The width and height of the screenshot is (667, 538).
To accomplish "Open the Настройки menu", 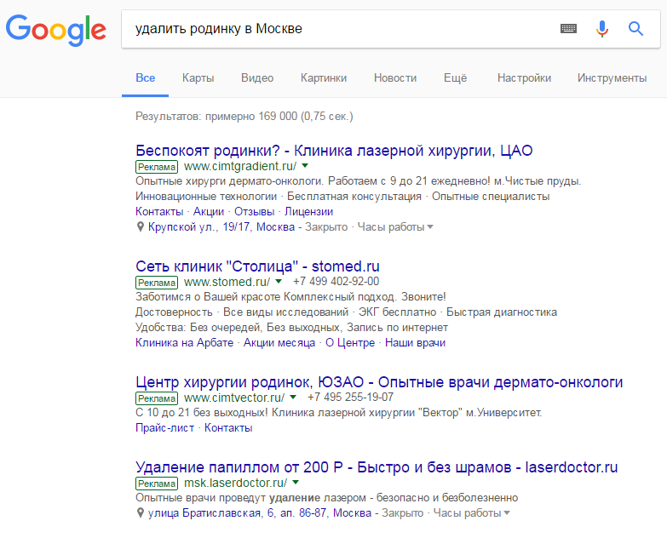I will tap(524, 77).
